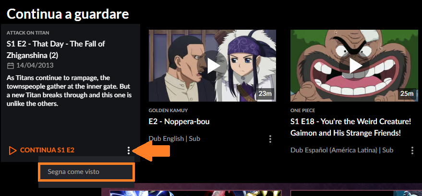
Task: Open 'ONE PIECE' series link
Action: (x=303, y=111)
